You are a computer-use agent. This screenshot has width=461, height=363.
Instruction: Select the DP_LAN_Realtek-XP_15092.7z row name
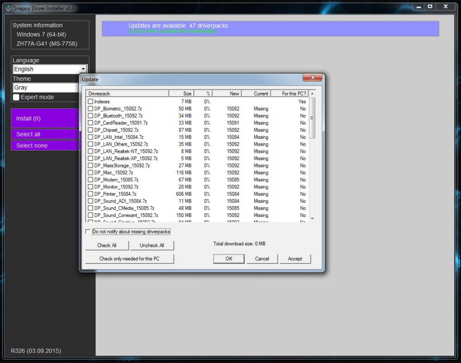[x=126, y=158]
